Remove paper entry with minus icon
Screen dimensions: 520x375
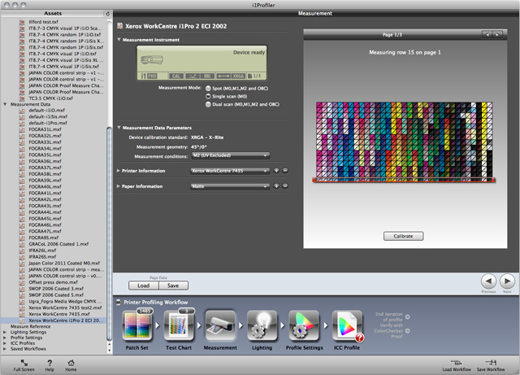[x=285, y=186]
